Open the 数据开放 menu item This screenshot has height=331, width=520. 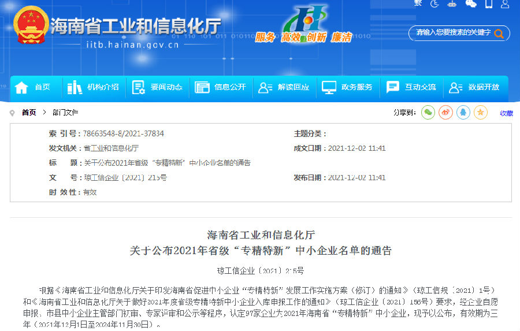point(475,87)
